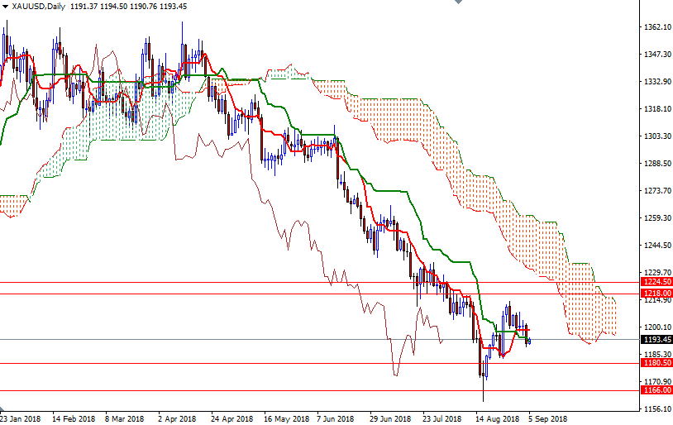Click the triangle icon beside XAUUSD,Daily title

click(5, 7)
